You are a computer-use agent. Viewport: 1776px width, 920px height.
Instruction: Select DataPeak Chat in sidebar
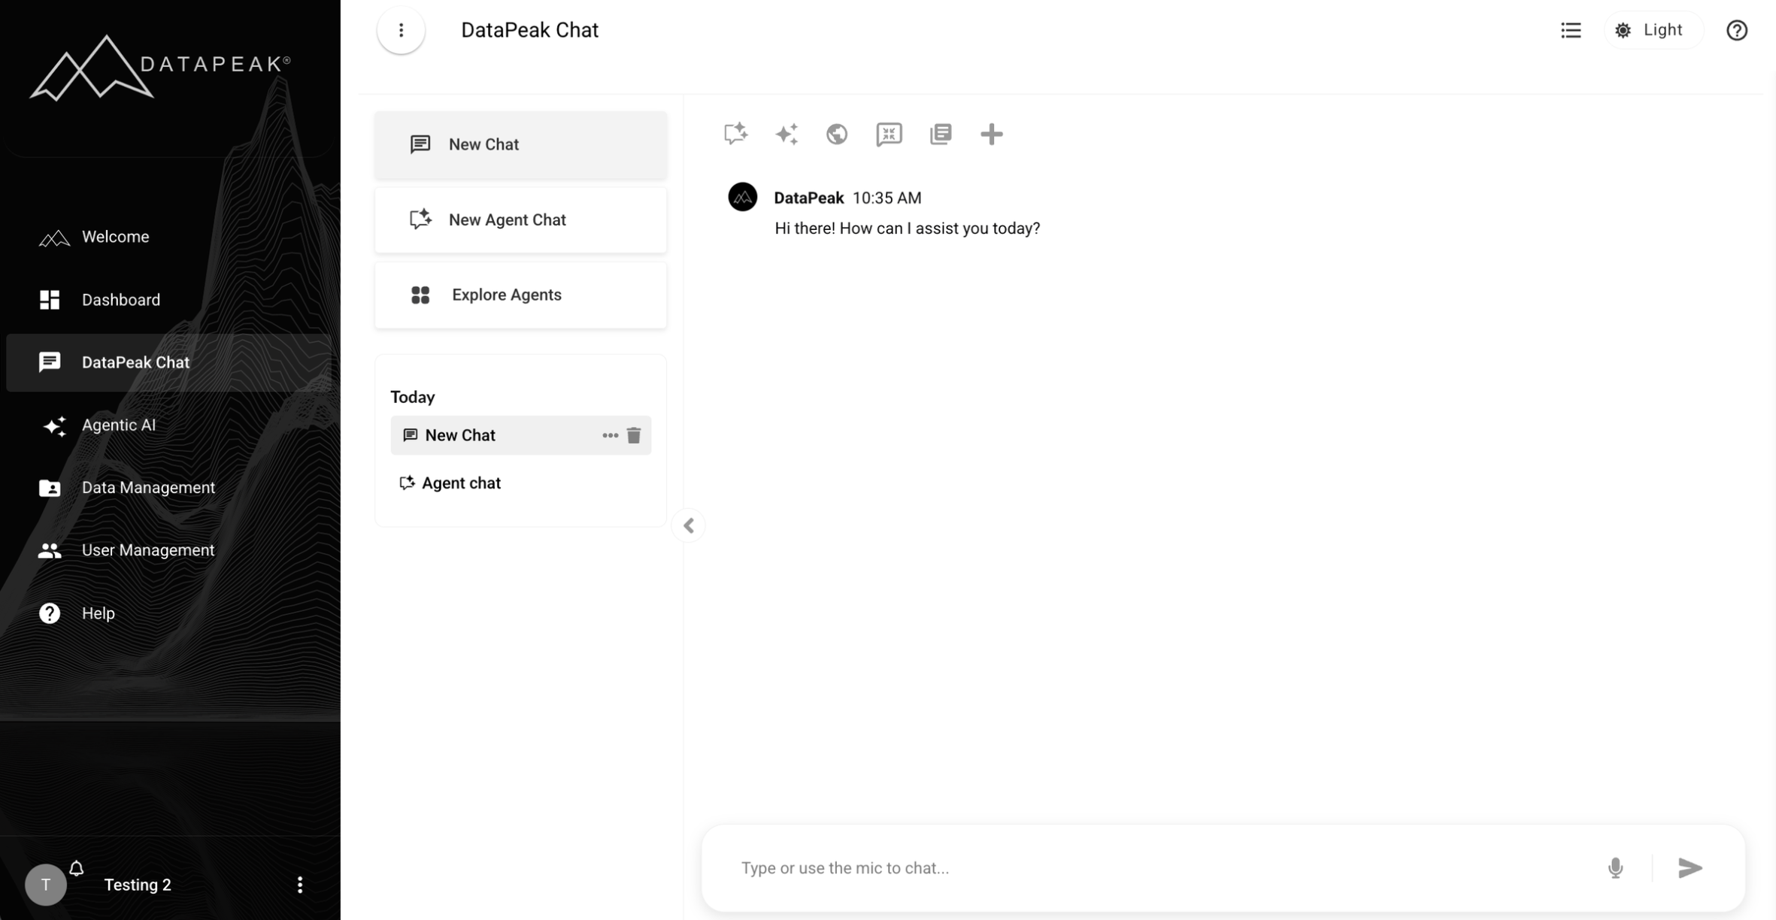(168, 362)
